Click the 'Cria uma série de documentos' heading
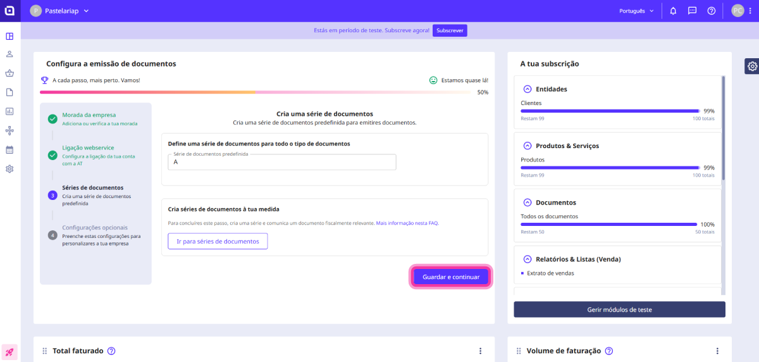 324,113
